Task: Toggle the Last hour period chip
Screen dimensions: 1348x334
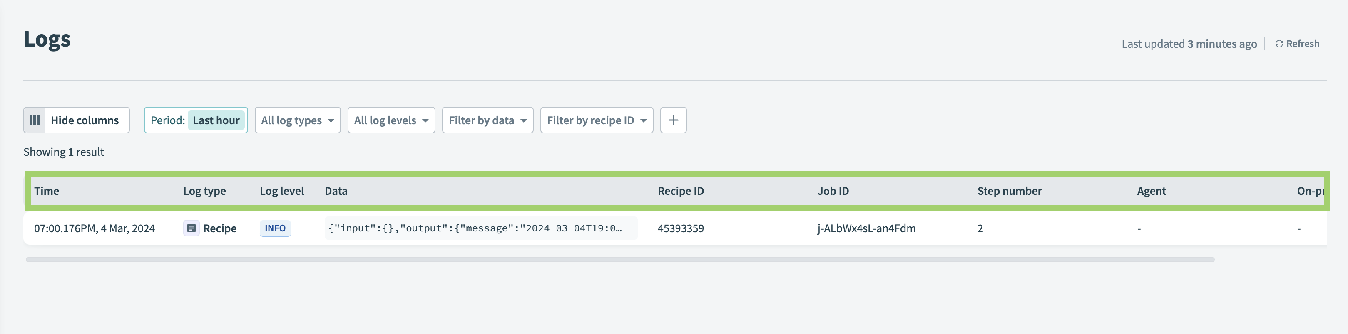Action: click(x=216, y=120)
